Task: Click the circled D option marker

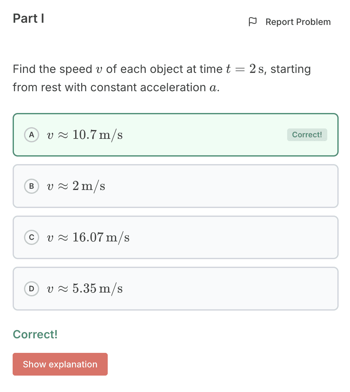Action: point(32,289)
